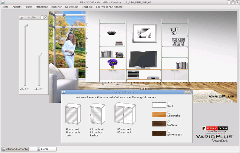Screen dimensions: 240x153
Task: Select the black bowl on shelf
Action: pyautogui.click(x=111, y=32)
